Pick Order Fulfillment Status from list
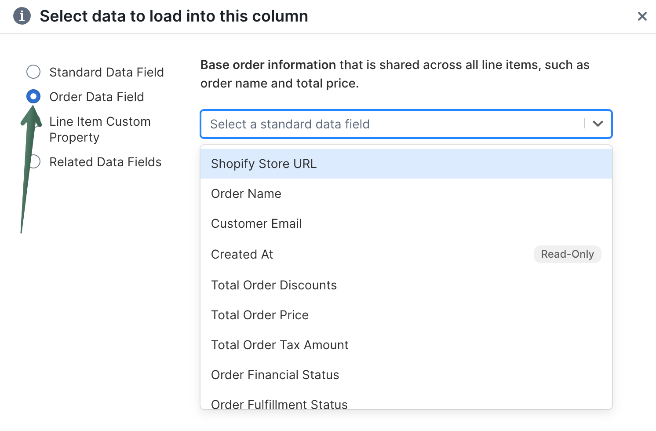656x431 pixels. point(279,404)
